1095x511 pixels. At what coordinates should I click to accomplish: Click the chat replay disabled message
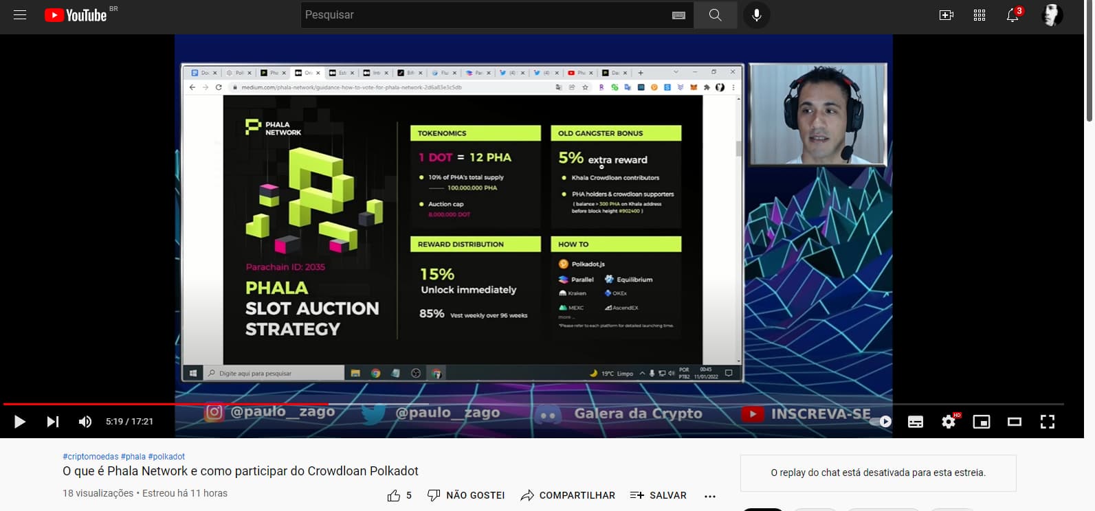click(x=878, y=473)
